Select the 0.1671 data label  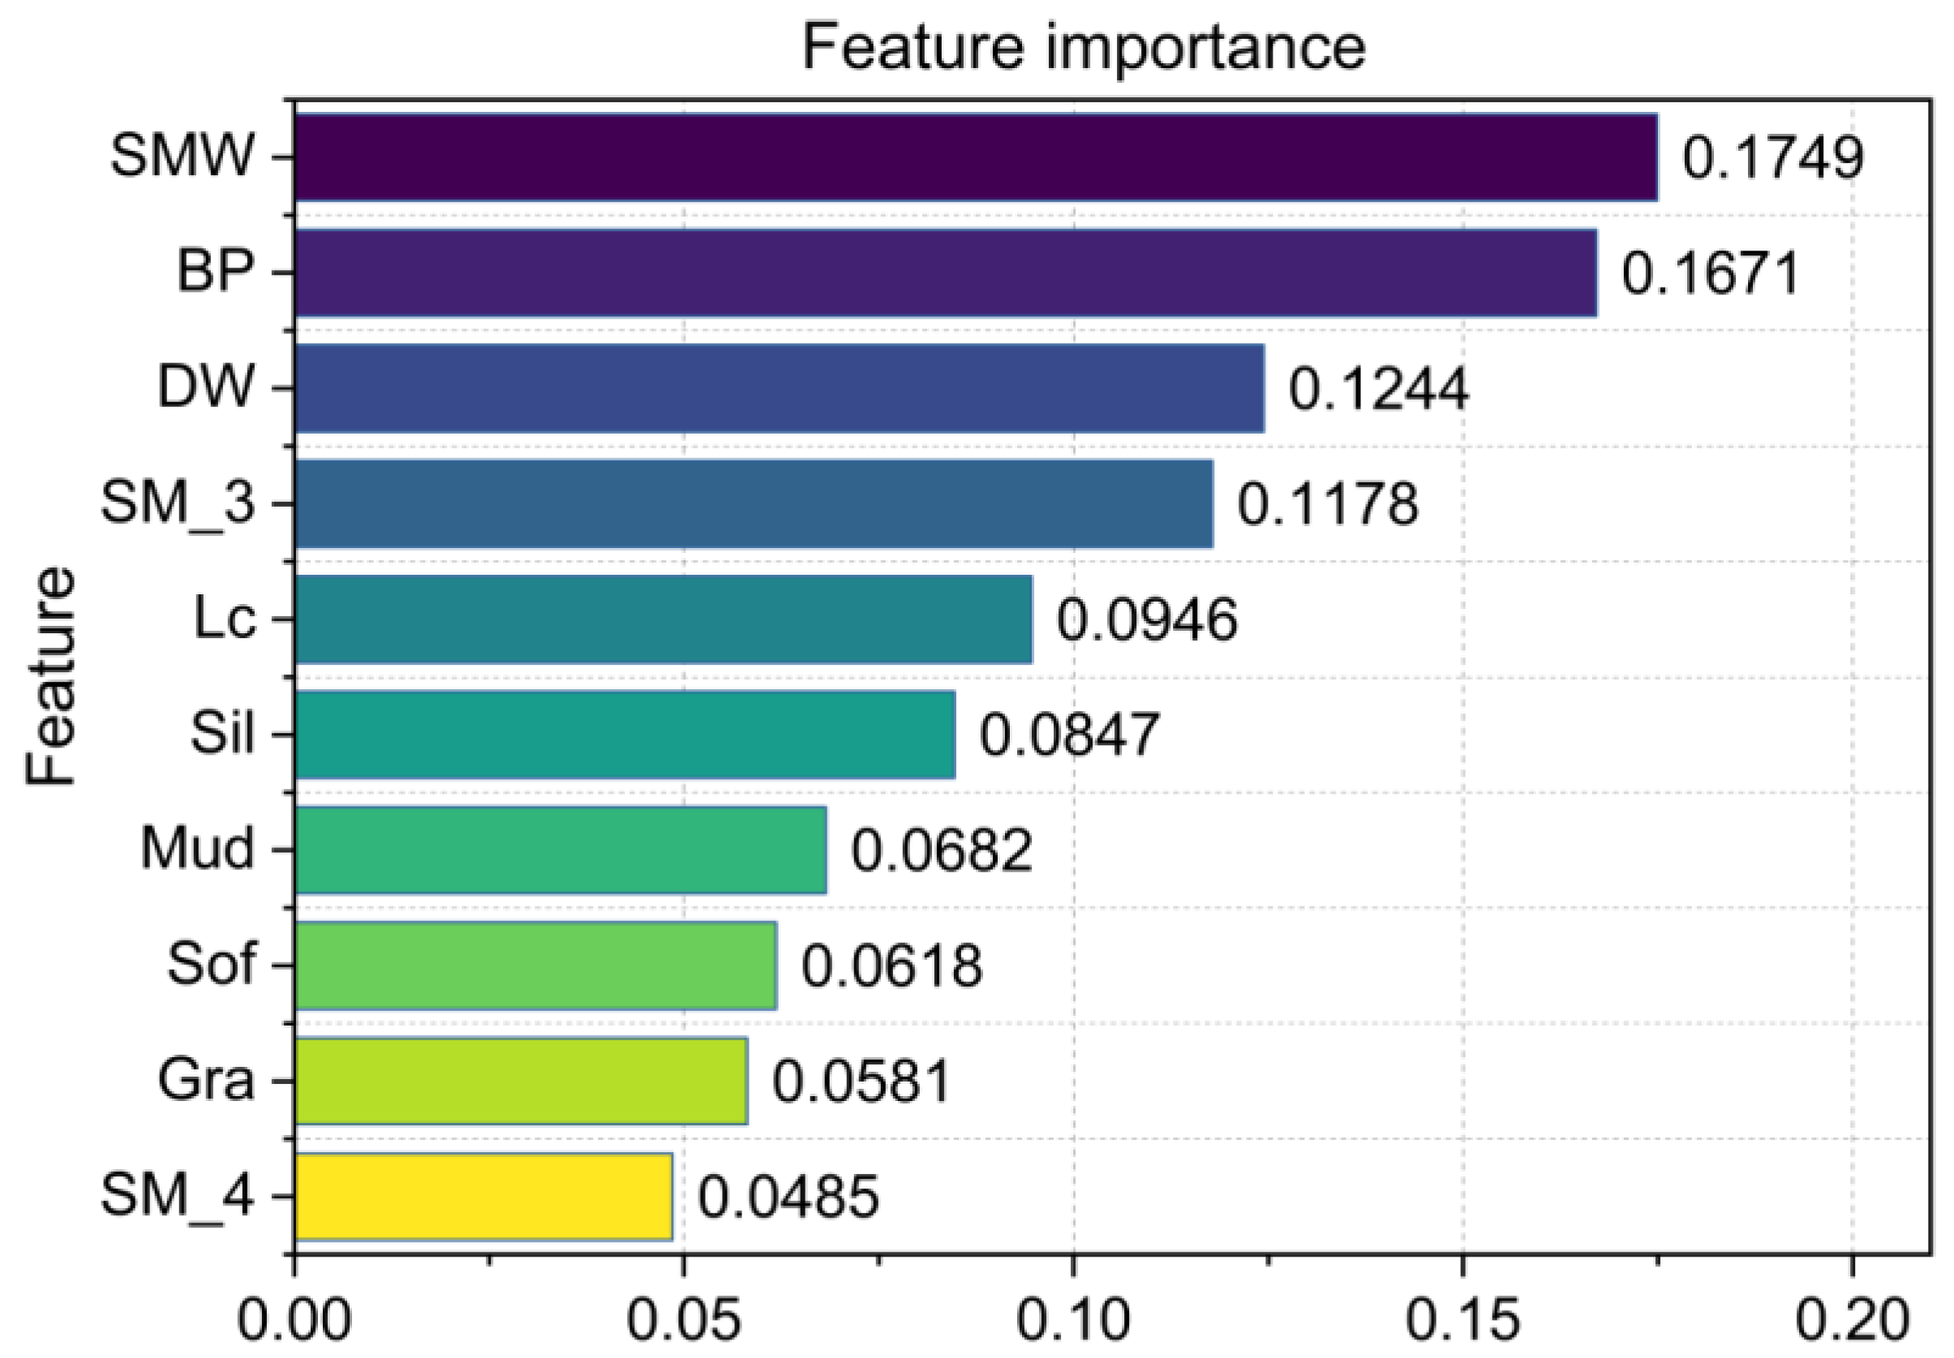tap(1711, 274)
